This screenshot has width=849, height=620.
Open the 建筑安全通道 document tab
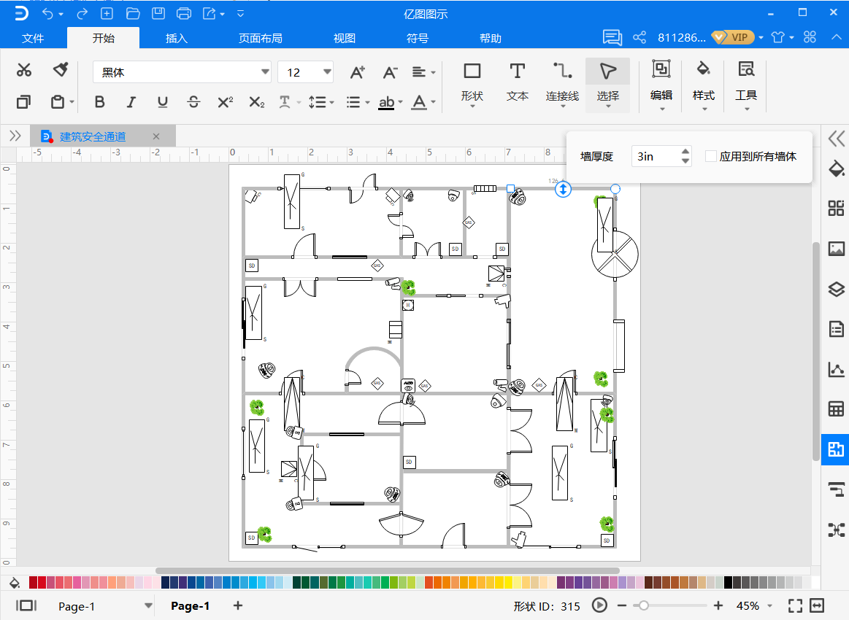pos(93,136)
